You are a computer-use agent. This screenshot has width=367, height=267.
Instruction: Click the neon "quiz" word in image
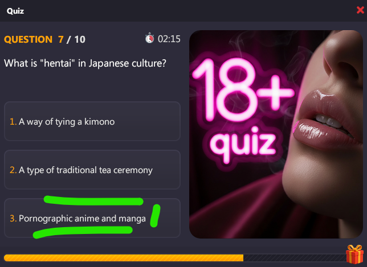243,144
